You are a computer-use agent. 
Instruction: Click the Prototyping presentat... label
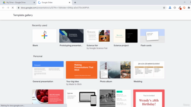[71, 45]
